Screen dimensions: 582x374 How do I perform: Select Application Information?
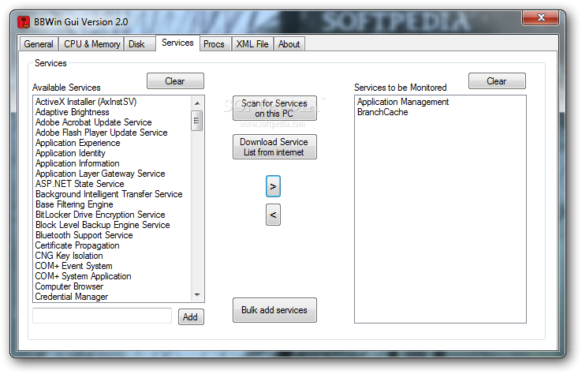pyautogui.click(x=77, y=163)
